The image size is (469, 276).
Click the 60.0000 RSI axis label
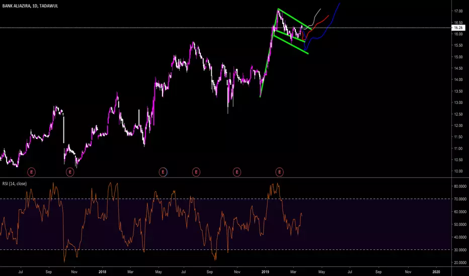tap(460, 212)
